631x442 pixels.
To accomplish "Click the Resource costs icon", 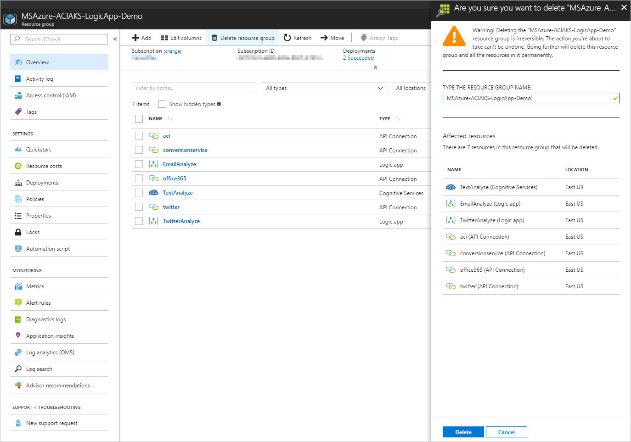I will pos(18,166).
